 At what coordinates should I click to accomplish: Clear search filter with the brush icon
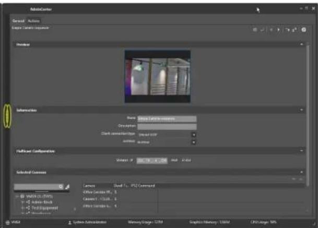coord(67,186)
